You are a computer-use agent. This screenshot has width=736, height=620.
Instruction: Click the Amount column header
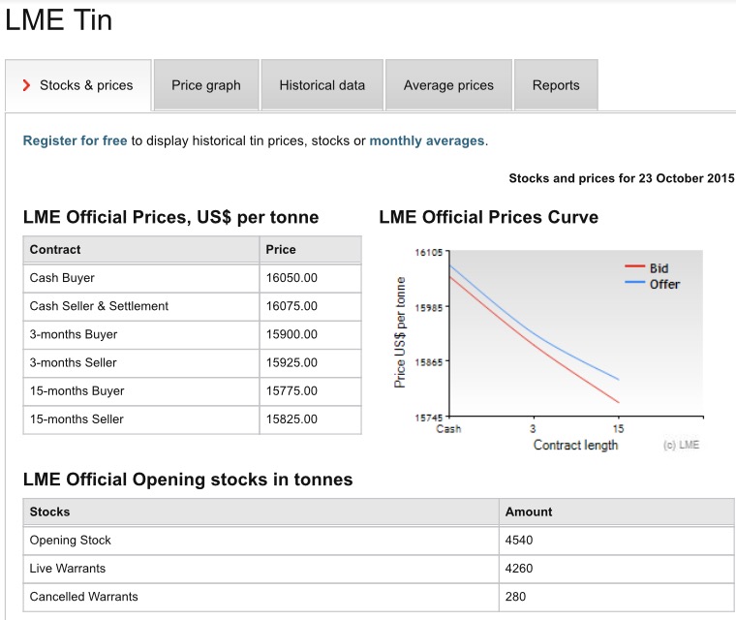(x=529, y=511)
